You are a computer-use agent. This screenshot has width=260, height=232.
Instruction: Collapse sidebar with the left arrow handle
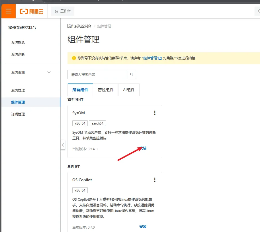click(63, 145)
